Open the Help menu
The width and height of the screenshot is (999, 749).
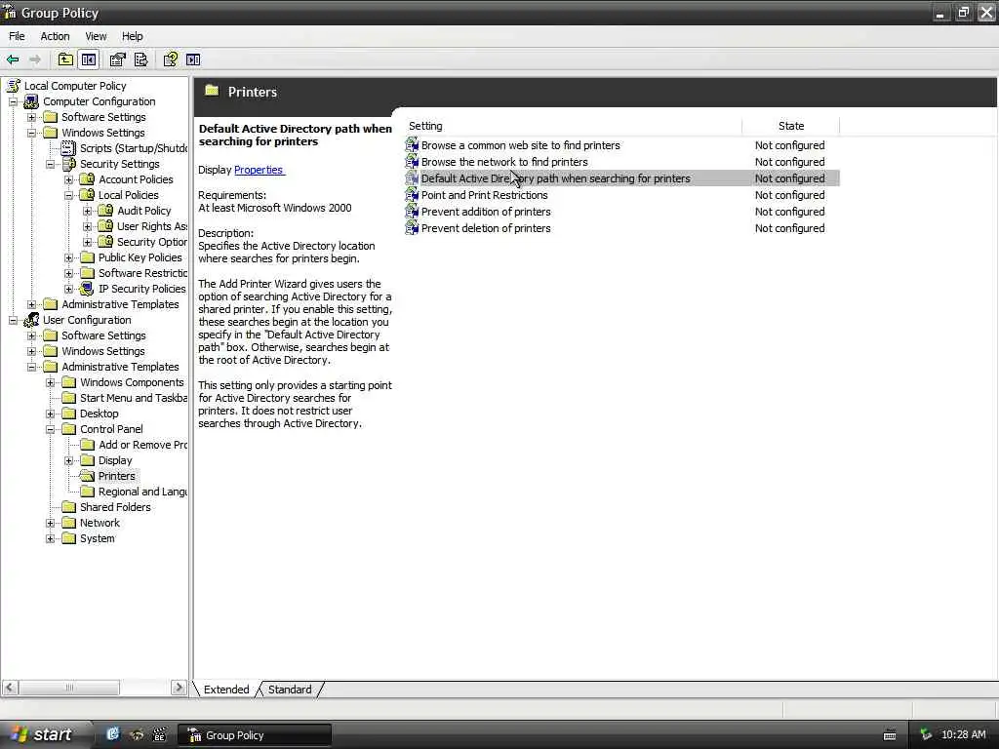[132, 36]
